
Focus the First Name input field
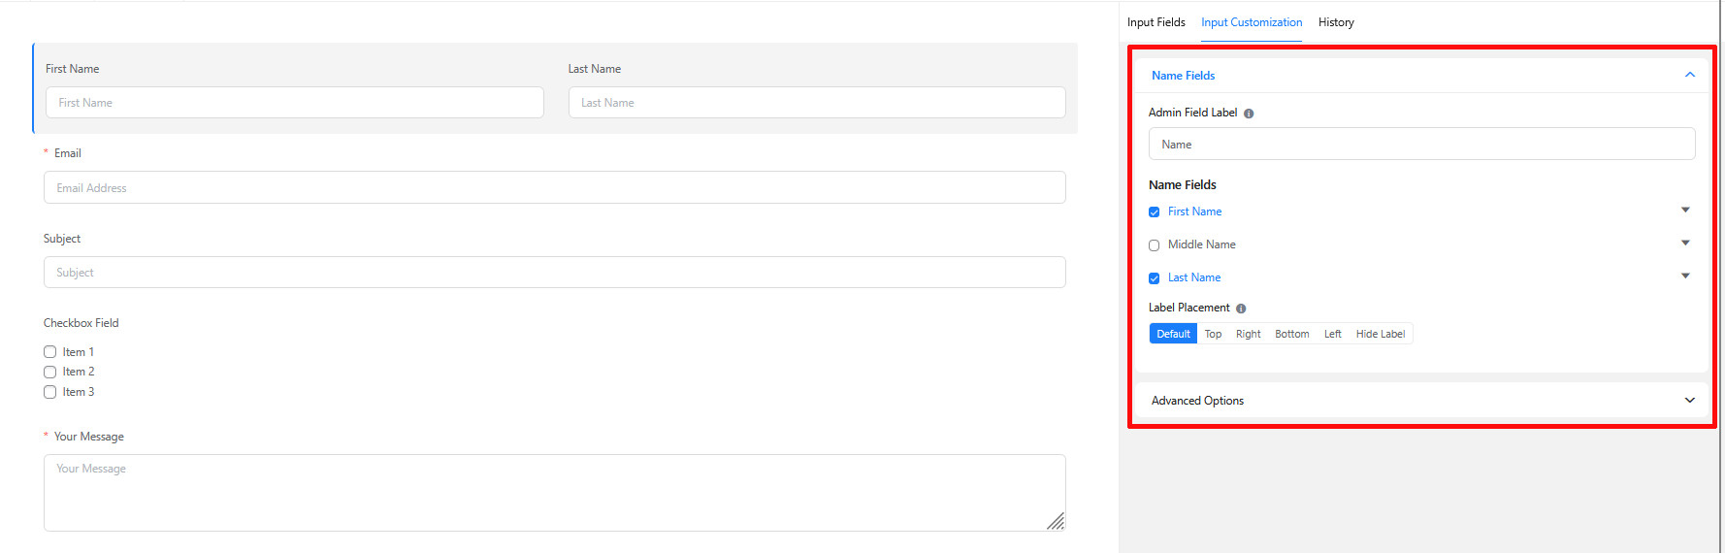294,103
